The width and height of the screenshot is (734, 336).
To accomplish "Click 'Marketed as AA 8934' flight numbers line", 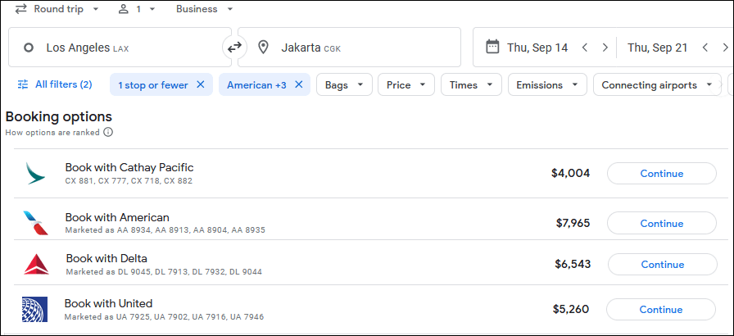I will click(x=165, y=230).
